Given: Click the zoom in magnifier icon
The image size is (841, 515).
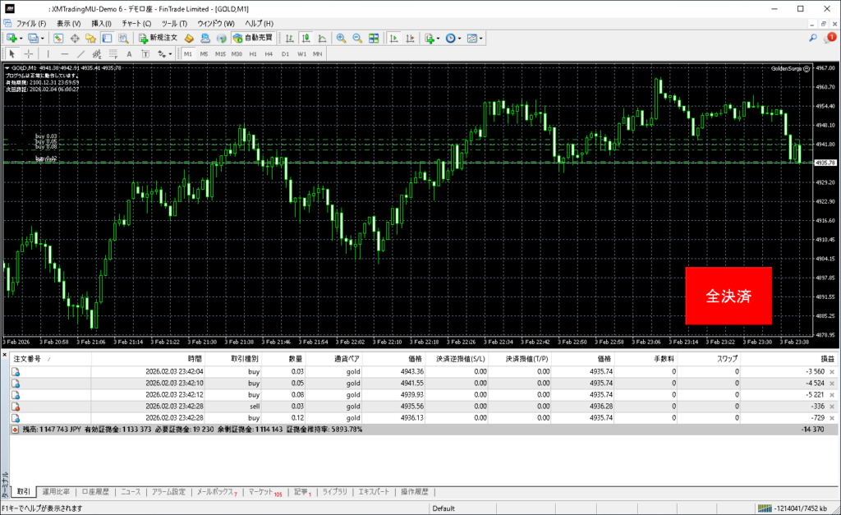Looking at the screenshot, I should click(341, 38).
